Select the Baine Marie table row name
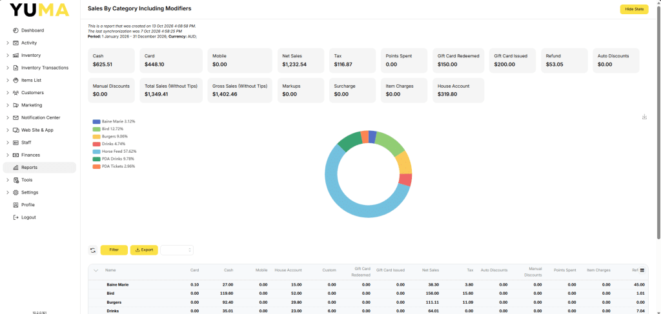The width and height of the screenshot is (661, 314). click(117, 285)
